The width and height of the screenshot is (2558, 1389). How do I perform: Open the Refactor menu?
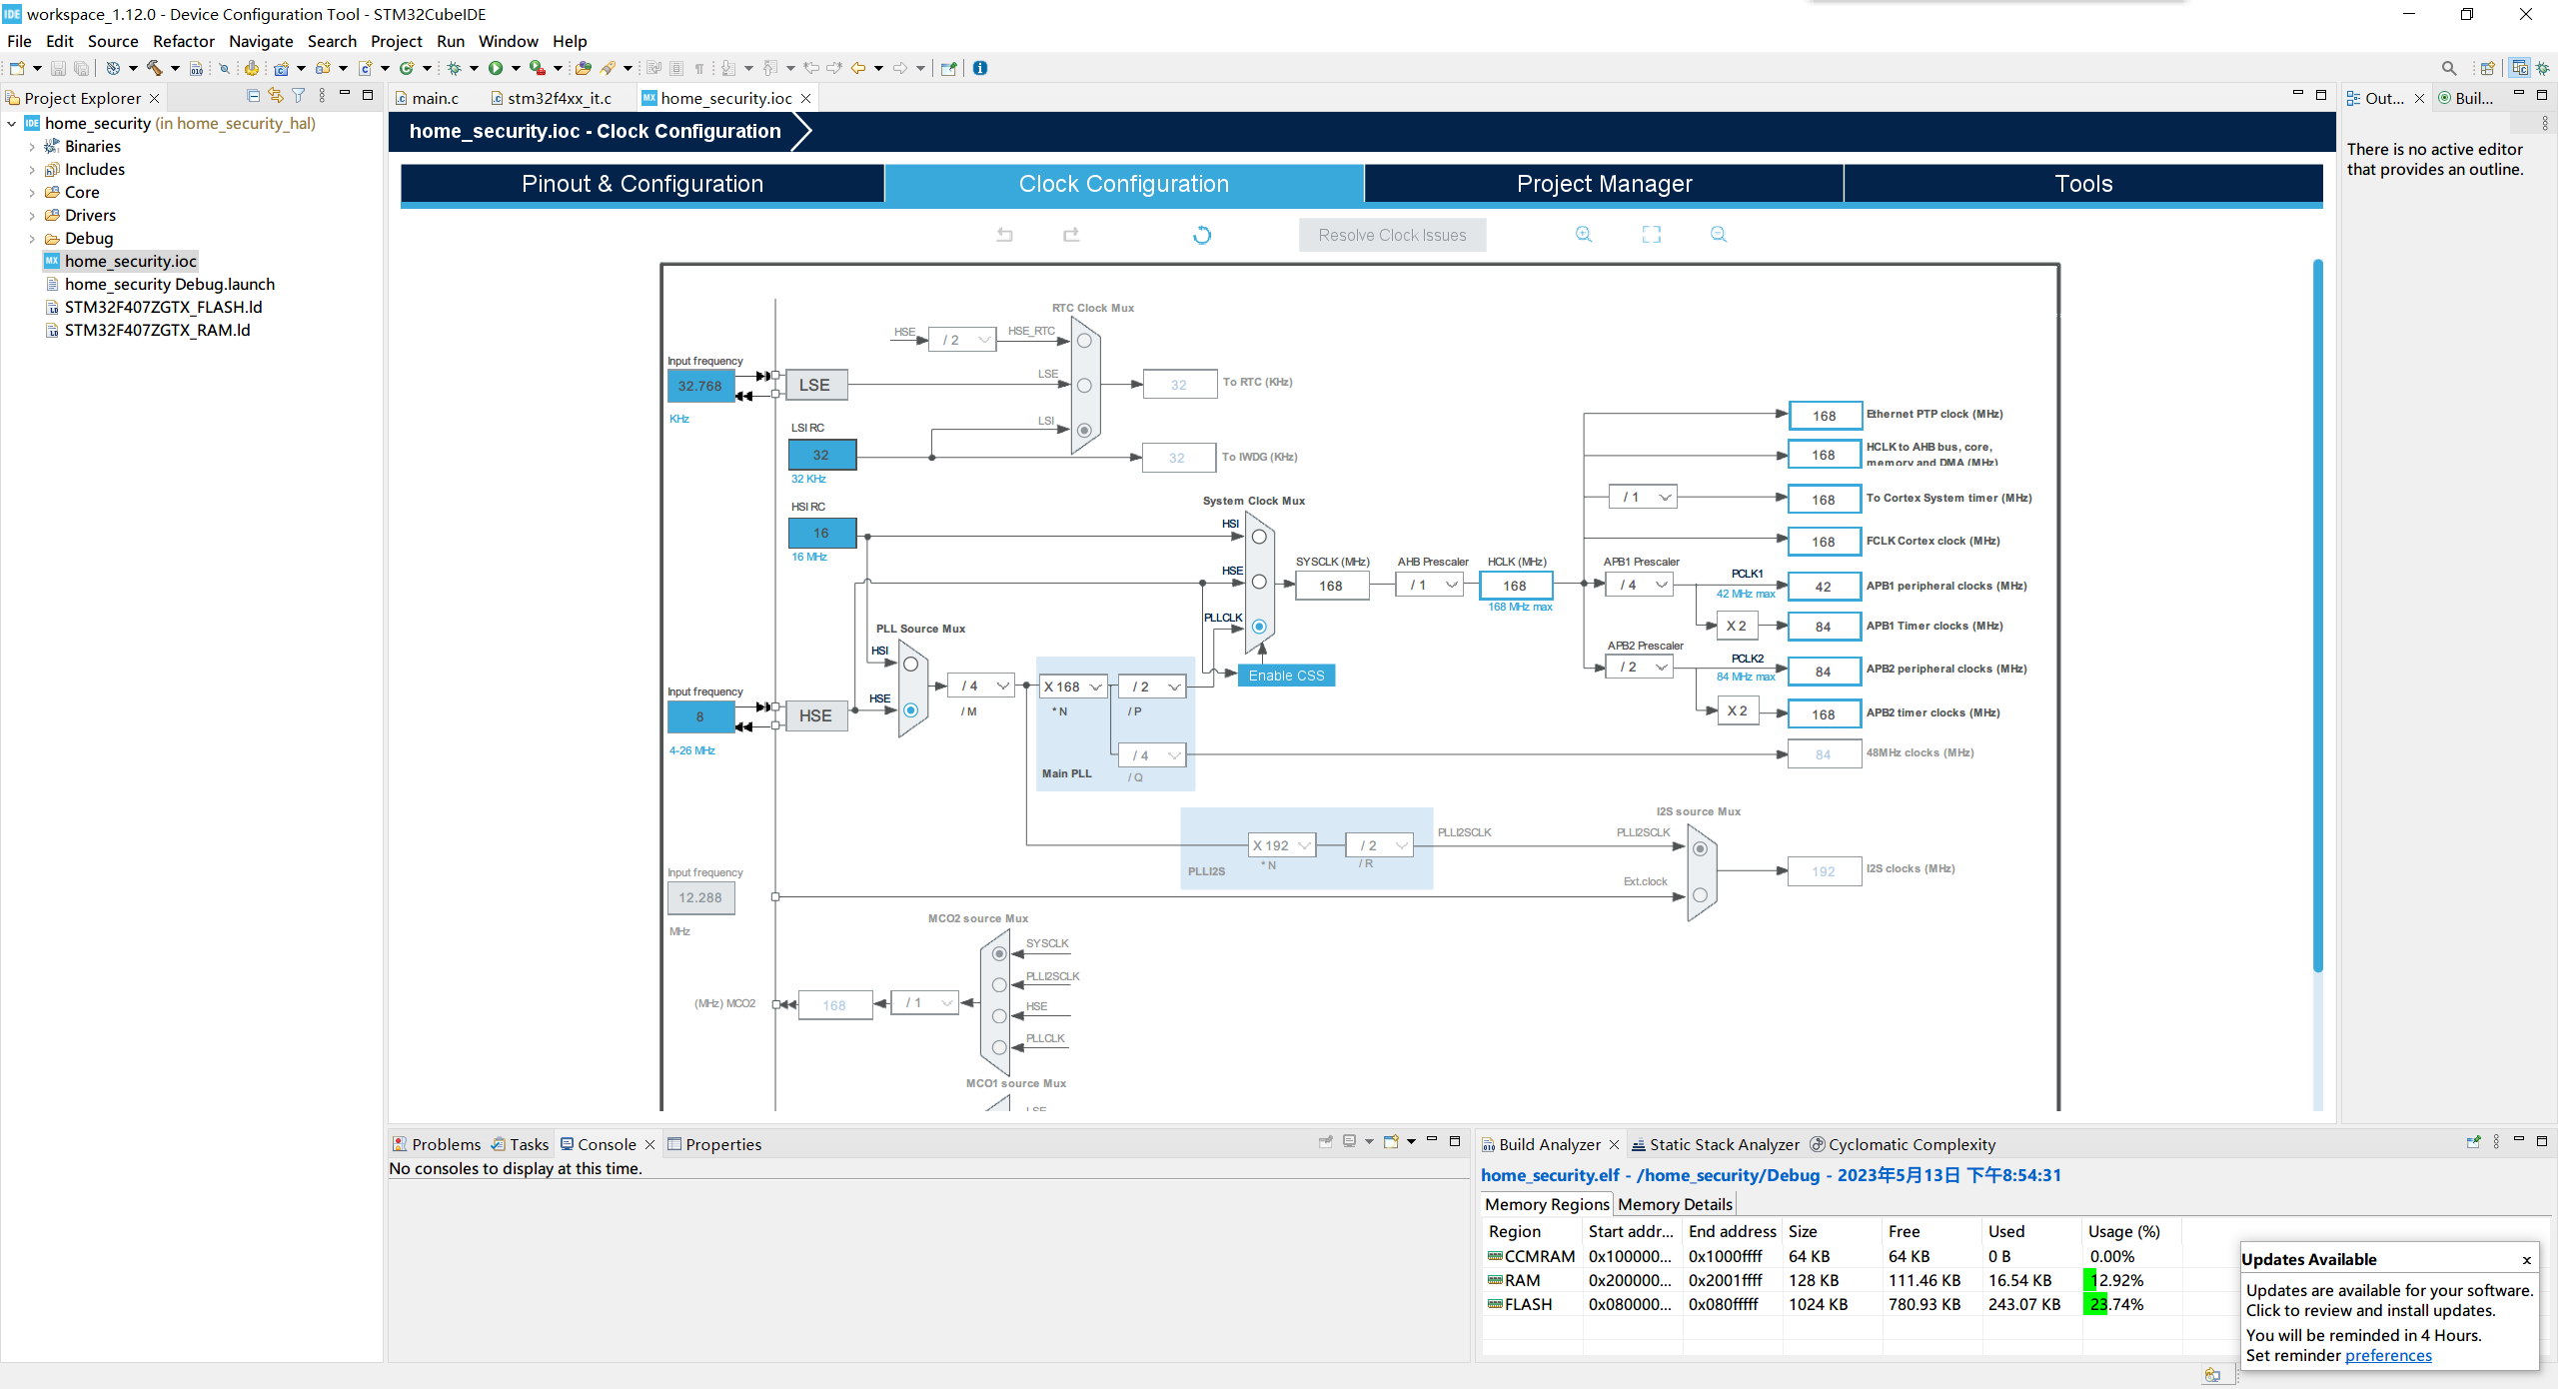[184, 41]
